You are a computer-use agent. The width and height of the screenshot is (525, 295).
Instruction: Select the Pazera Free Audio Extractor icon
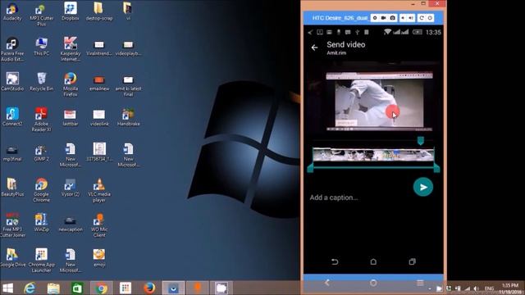pyautogui.click(x=12, y=49)
